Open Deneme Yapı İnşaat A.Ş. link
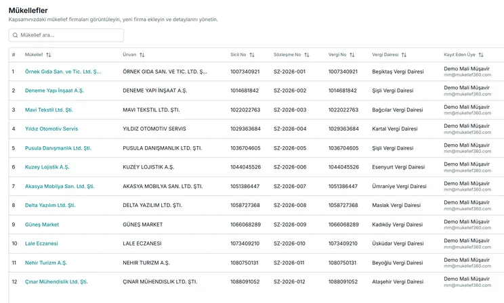The image size is (504, 303). click(x=54, y=91)
